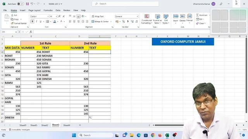The height and width of the screenshot is (139, 248).
Task: Add a new sheet with the plus button
Action: pyautogui.click(x=80, y=125)
